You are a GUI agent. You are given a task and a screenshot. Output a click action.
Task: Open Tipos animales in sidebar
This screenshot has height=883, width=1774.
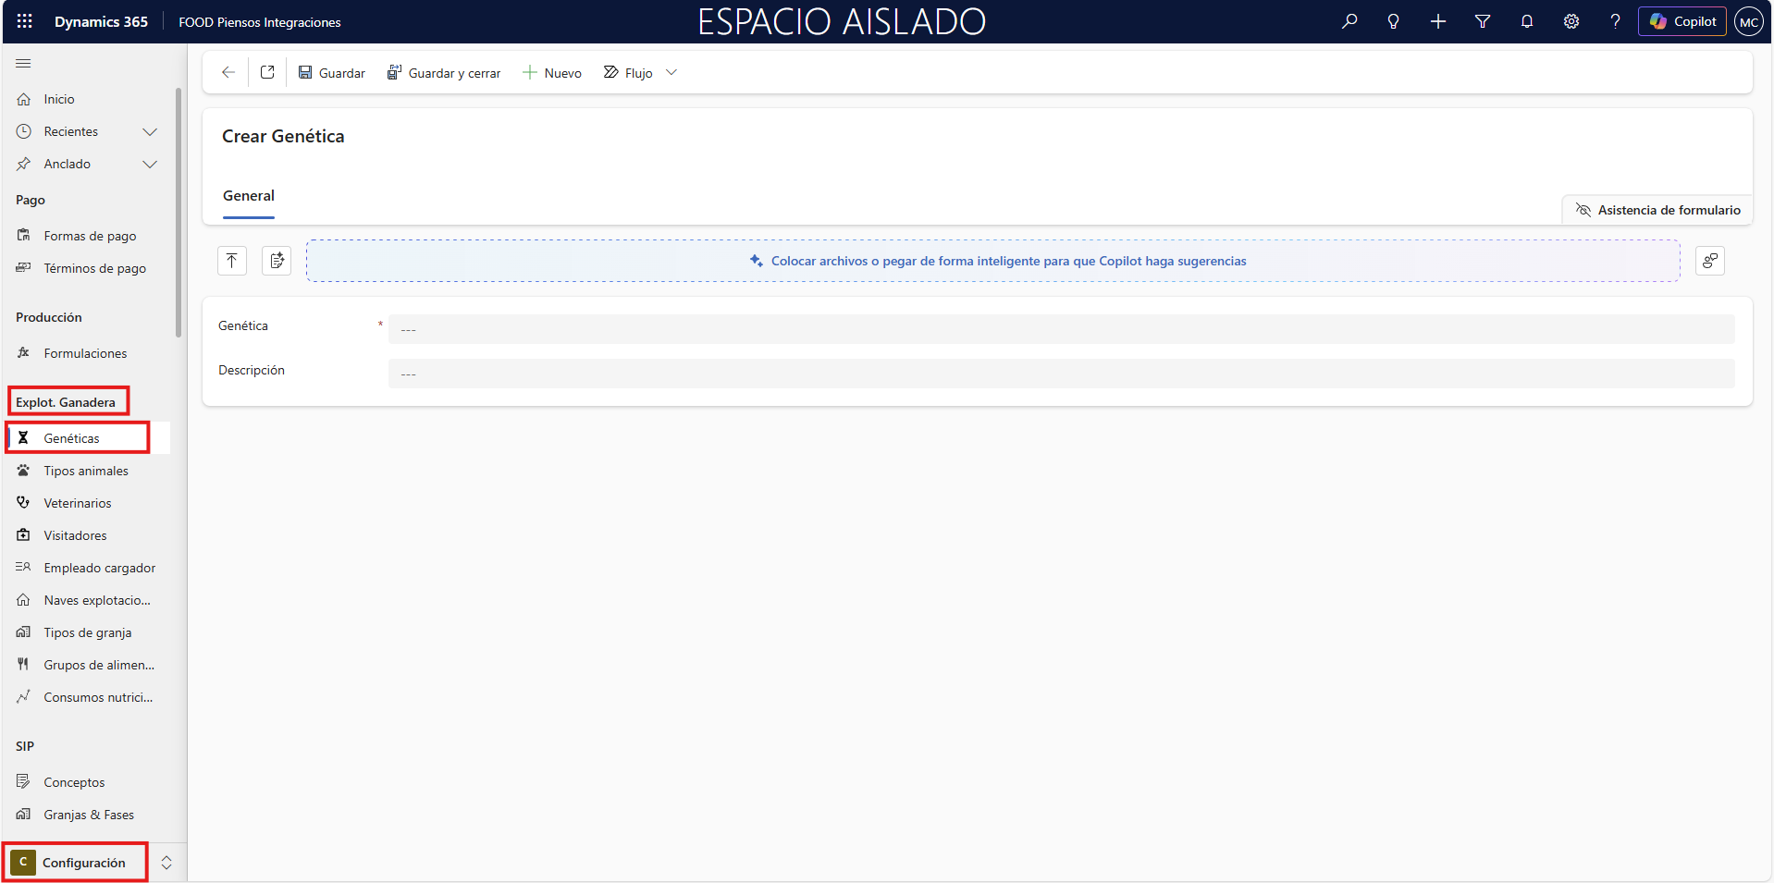pos(86,471)
